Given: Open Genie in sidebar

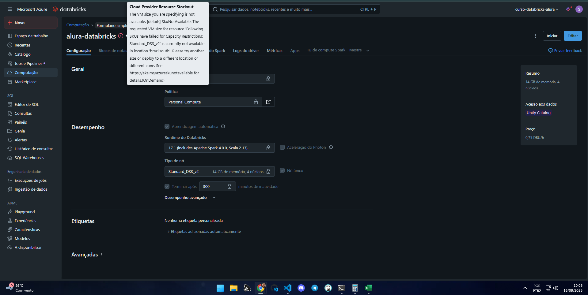Looking at the screenshot, I should [x=31, y=131].
